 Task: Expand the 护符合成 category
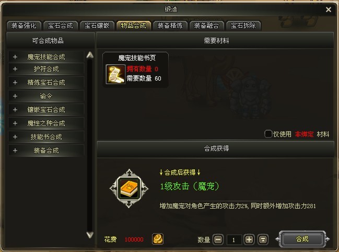coord(46,69)
